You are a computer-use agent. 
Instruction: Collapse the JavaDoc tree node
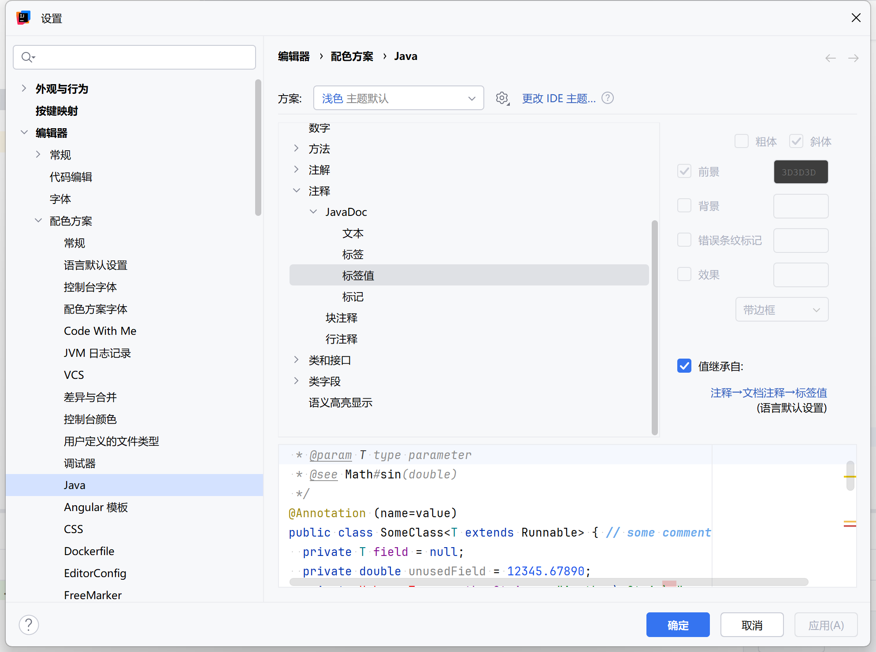click(313, 212)
